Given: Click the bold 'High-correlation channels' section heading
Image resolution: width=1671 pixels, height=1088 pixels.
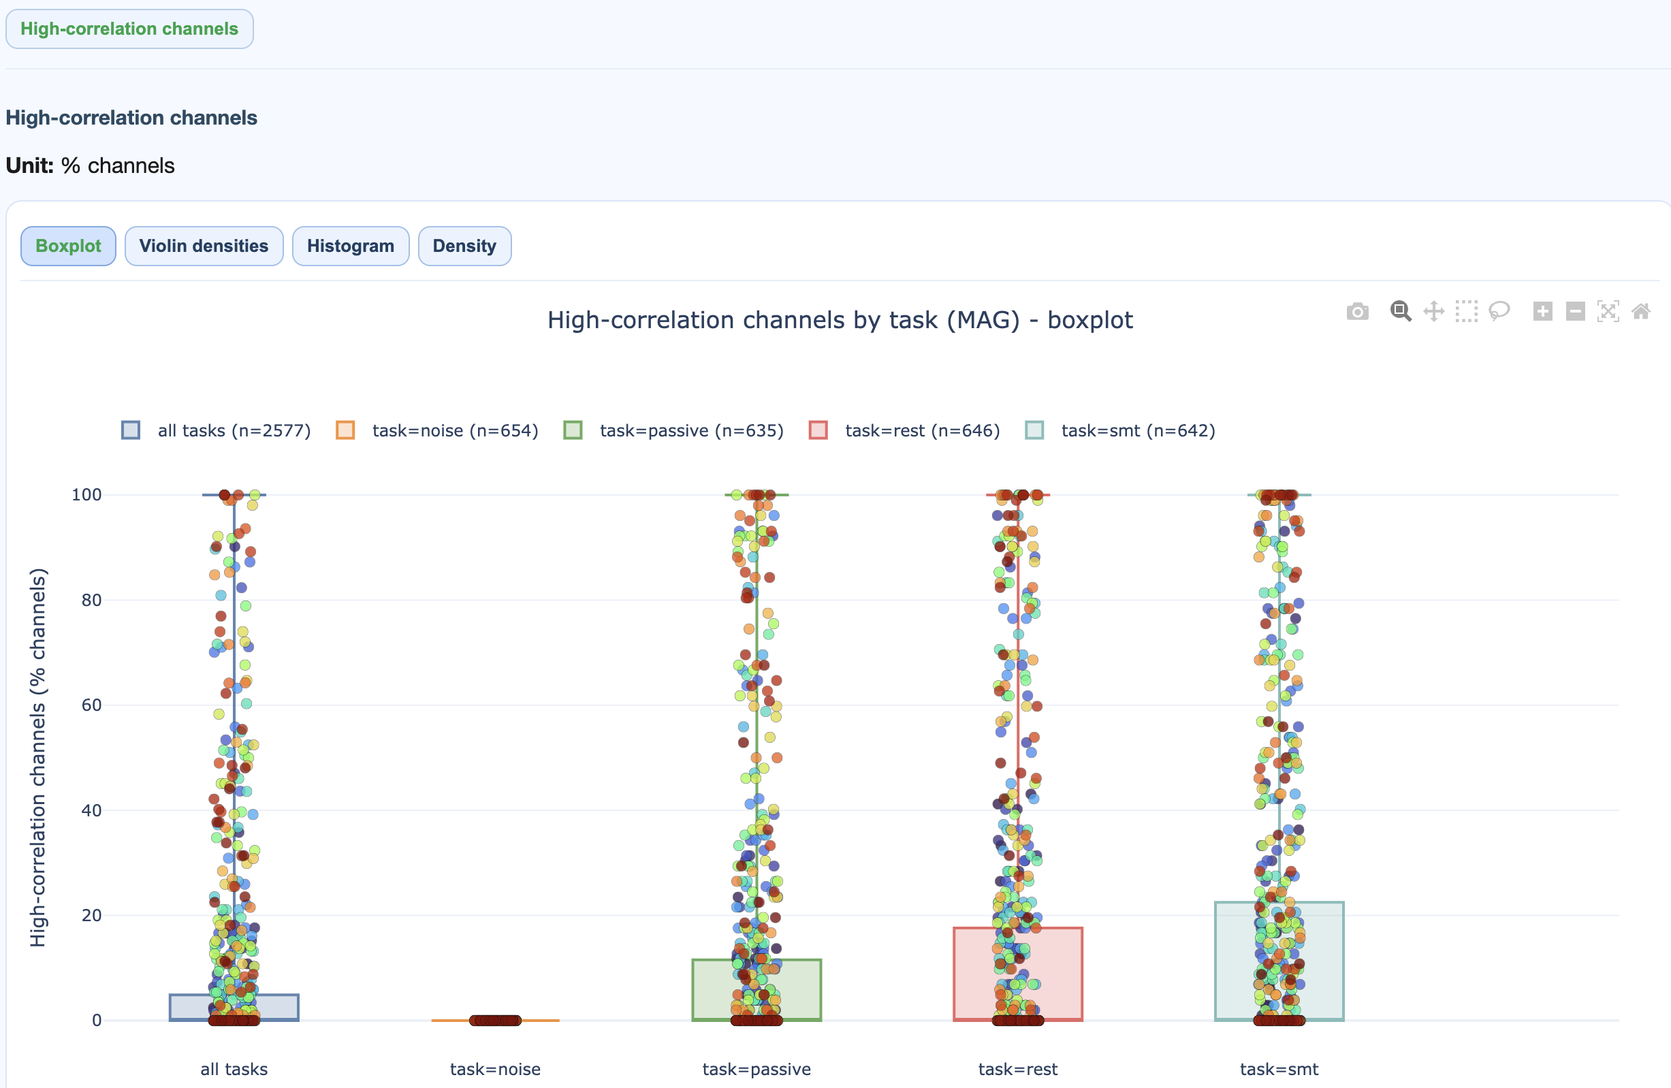Looking at the screenshot, I should point(131,117).
